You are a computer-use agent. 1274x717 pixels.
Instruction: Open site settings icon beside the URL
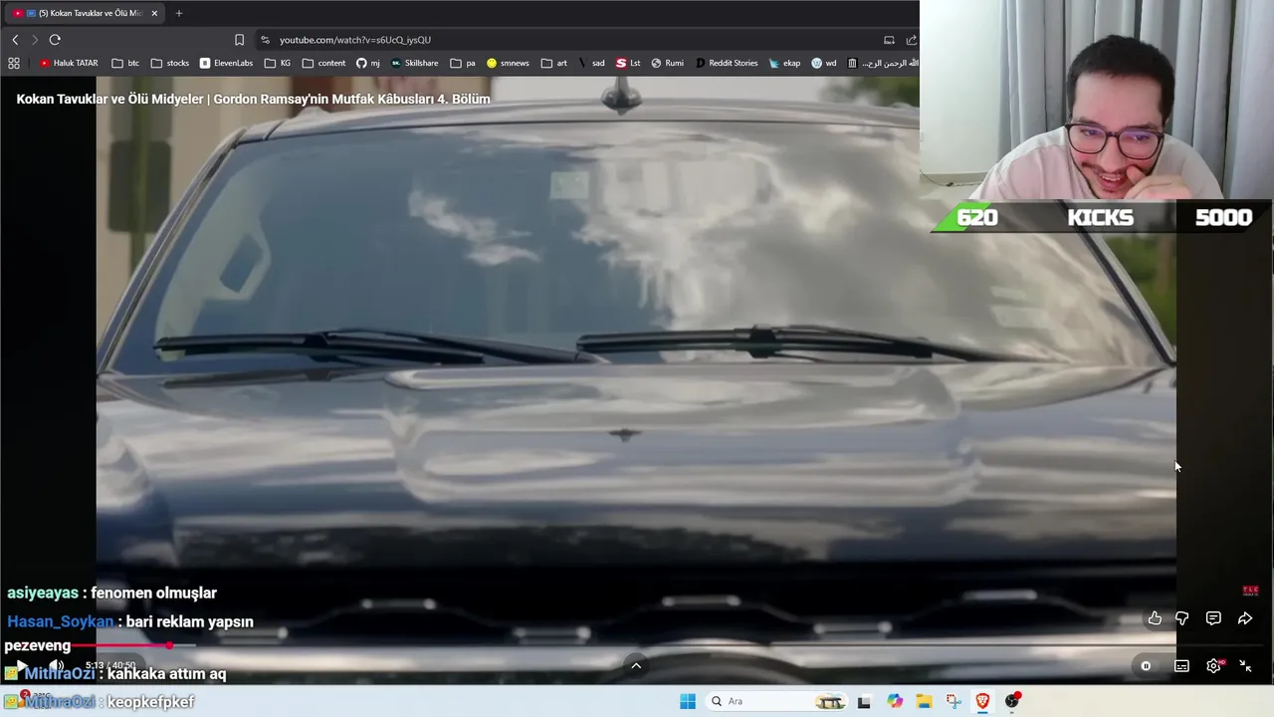tap(265, 40)
